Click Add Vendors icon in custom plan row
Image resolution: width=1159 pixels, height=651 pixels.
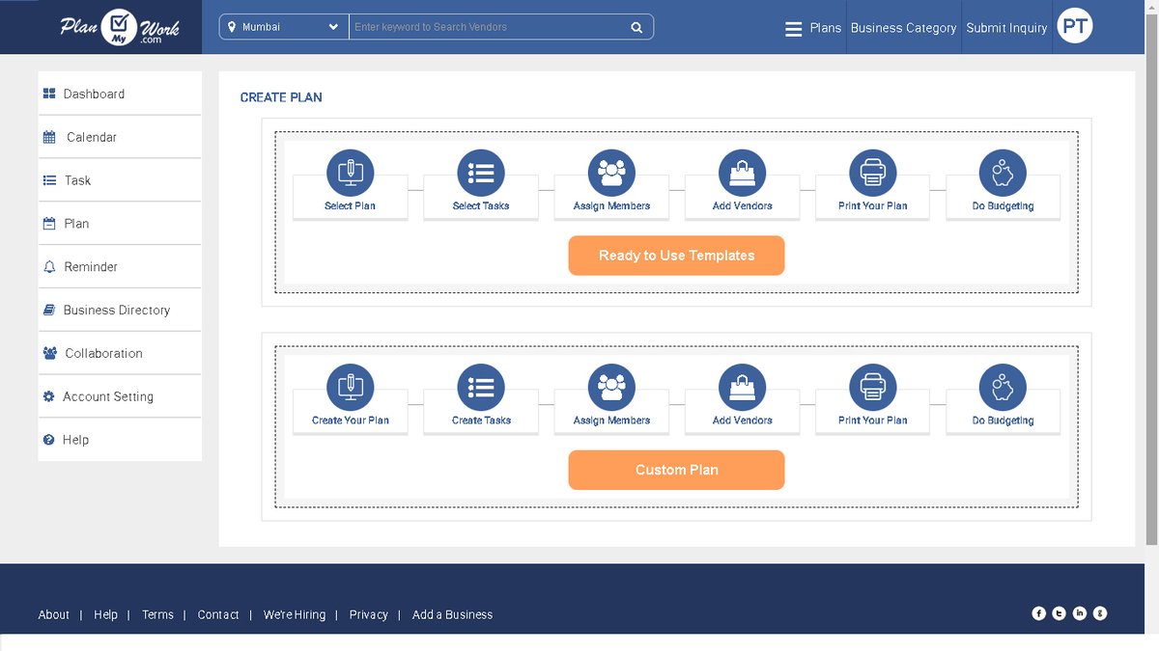coord(742,388)
